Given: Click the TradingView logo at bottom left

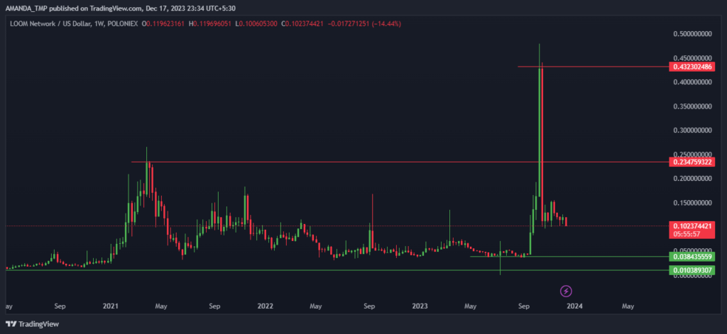Looking at the screenshot, I should (32, 324).
